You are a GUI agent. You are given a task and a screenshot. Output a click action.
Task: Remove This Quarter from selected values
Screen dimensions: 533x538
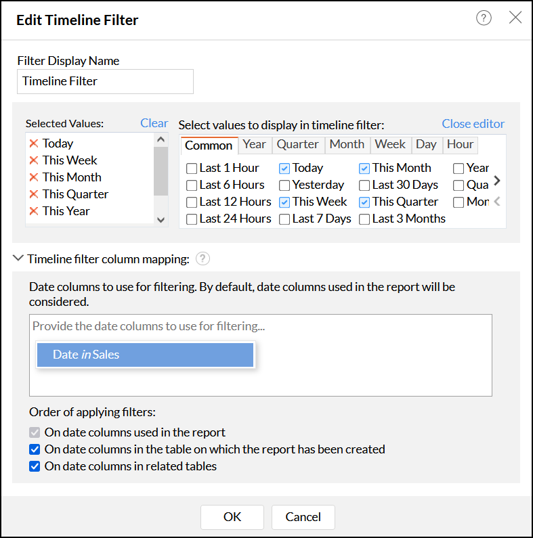[34, 194]
